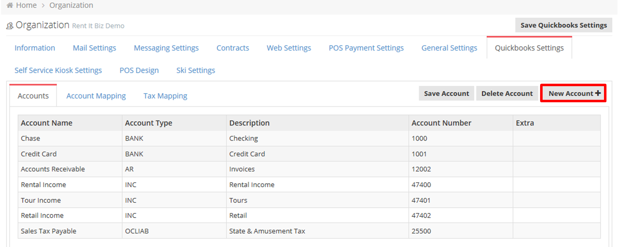
Task: Select the Accounts Receivable row
Action: [309, 169]
